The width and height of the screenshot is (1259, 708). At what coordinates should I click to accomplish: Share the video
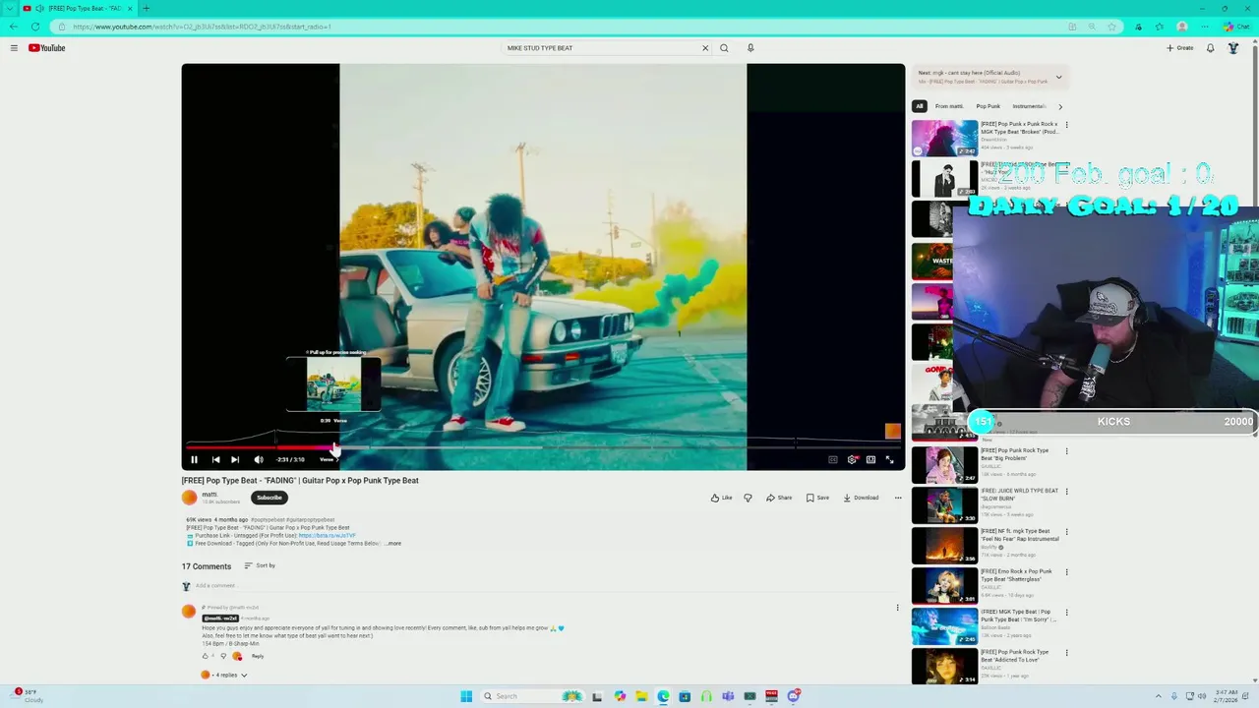(x=779, y=498)
